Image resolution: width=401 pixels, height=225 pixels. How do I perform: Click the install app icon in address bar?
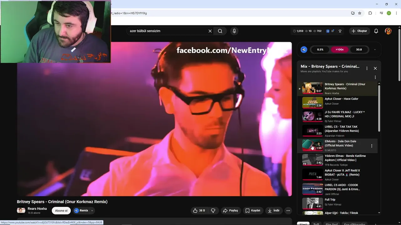click(353, 13)
